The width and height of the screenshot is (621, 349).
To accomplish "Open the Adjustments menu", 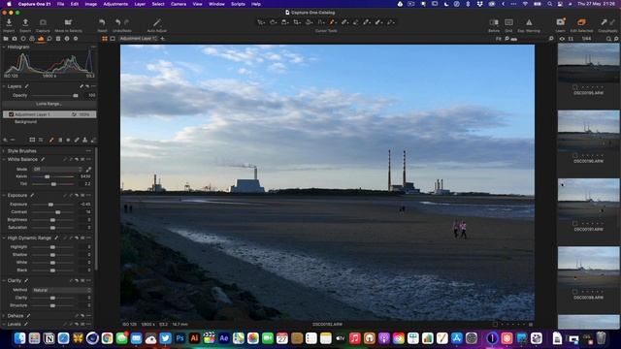I will click(115, 4).
